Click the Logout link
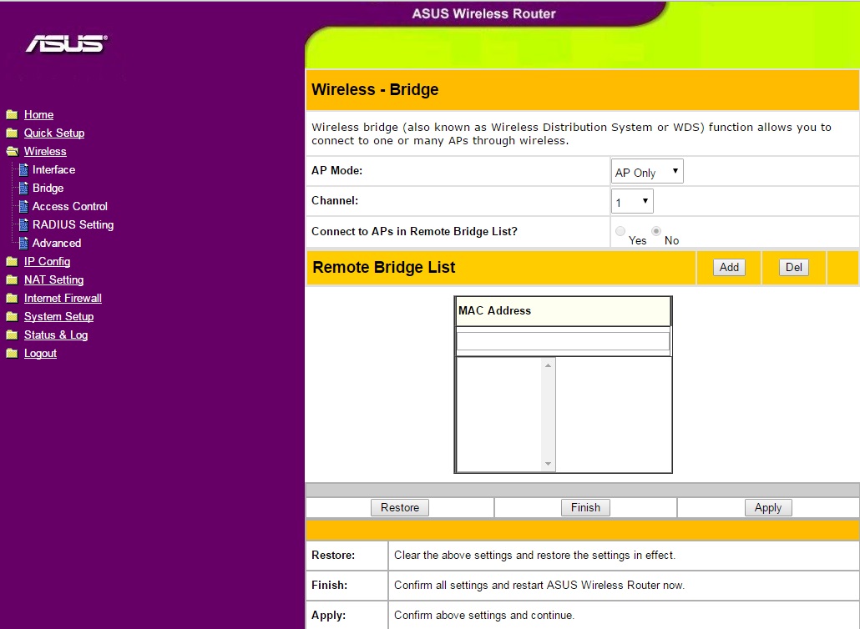This screenshot has width=860, height=629. (x=40, y=354)
